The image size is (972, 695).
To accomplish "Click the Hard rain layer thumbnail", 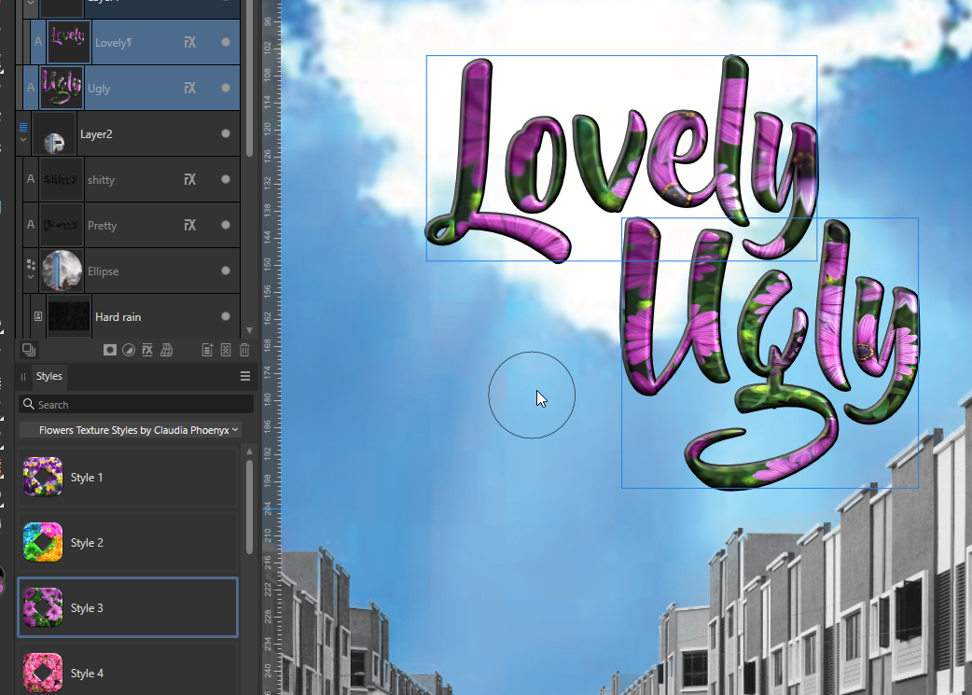I will [x=69, y=317].
